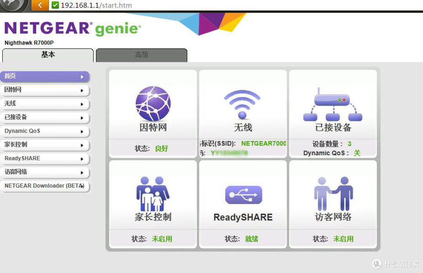Click the blurred wireless password value
The image size is (423, 273).
click(x=229, y=153)
